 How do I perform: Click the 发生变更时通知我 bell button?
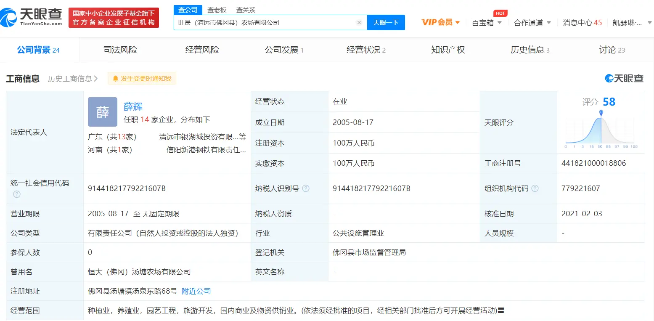tap(142, 79)
